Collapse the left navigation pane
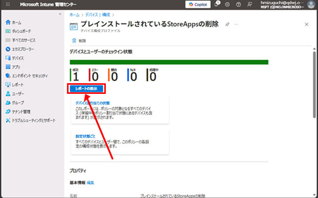 [x=60, y=14]
